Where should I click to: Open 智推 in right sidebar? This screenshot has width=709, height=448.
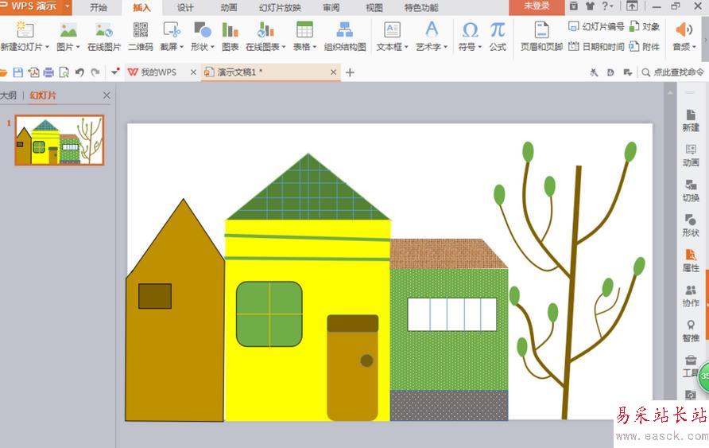pyautogui.click(x=691, y=331)
